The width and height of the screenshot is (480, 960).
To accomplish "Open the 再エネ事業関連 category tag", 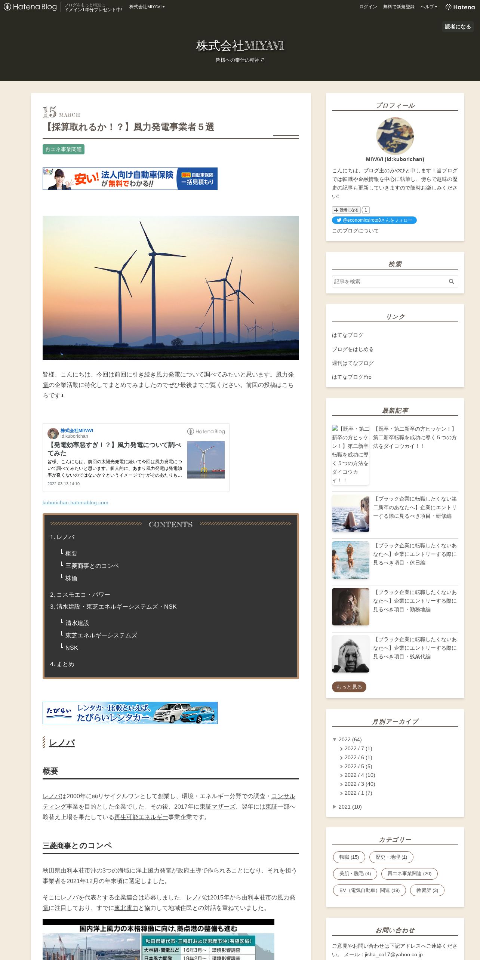I will tap(64, 149).
